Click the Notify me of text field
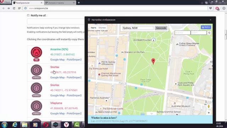The width and height of the screenshot is (227, 128). (56, 21)
